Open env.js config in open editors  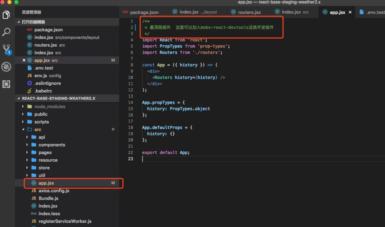(x=67, y=76)
